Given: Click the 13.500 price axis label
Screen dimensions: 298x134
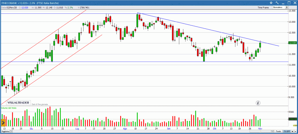Looking at the screenshot, I should (x=292, y=11).
